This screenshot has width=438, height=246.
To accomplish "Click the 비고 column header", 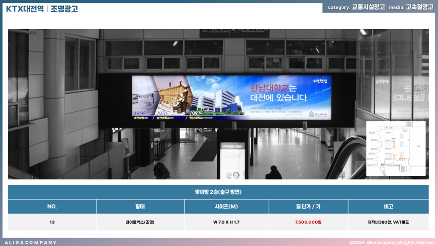I will (x=388, y=207).
